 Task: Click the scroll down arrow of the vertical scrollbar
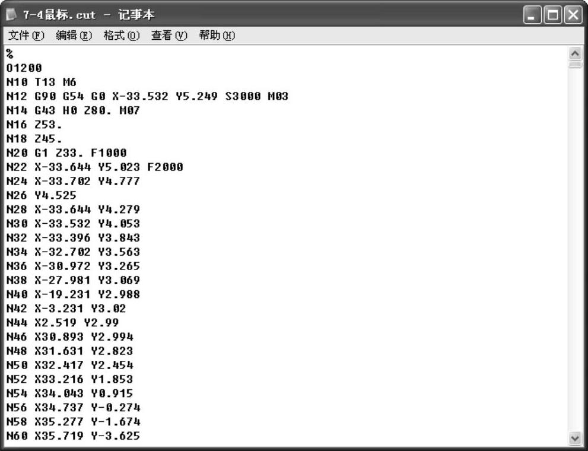pos(574,438)
